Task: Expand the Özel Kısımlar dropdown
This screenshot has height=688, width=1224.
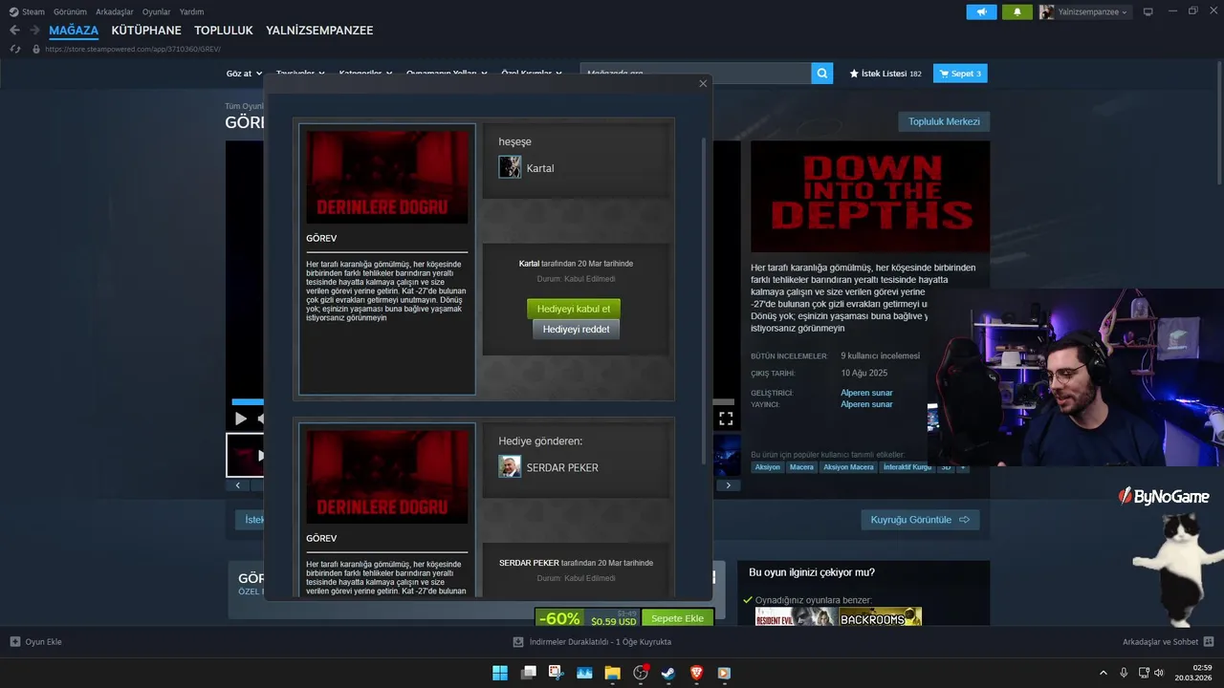Action: point(533,74)
